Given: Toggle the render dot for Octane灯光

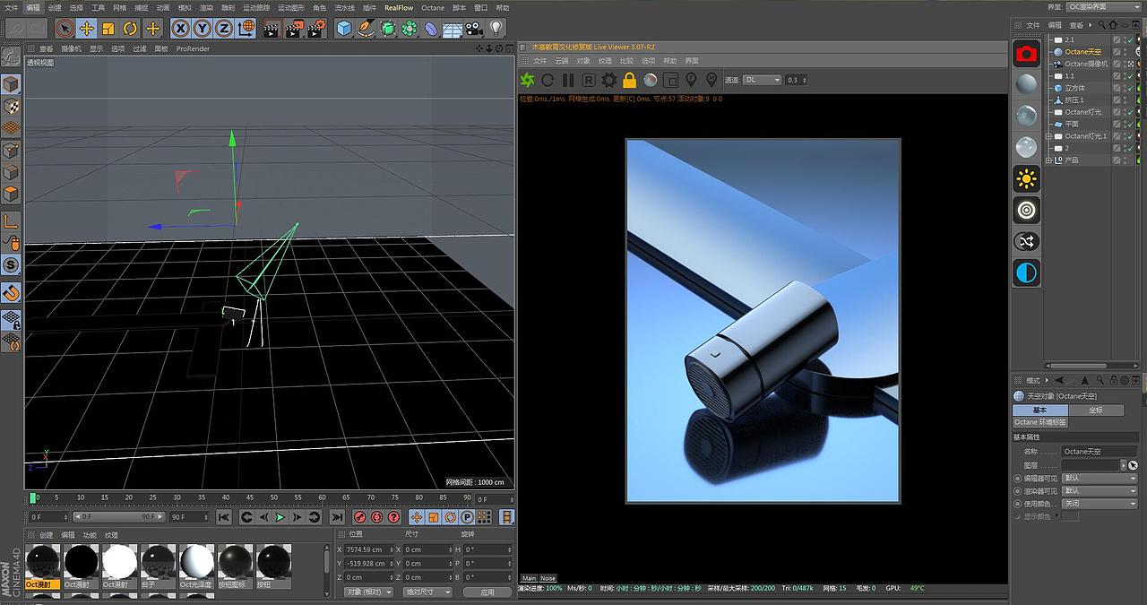Looking at the screenshot, I should (x=1125, y=113).
